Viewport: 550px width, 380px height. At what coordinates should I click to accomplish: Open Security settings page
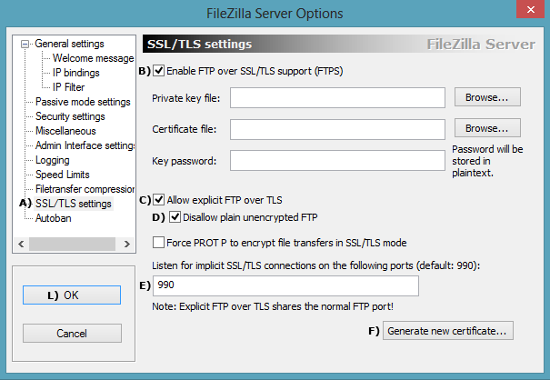tap(70, 116)
